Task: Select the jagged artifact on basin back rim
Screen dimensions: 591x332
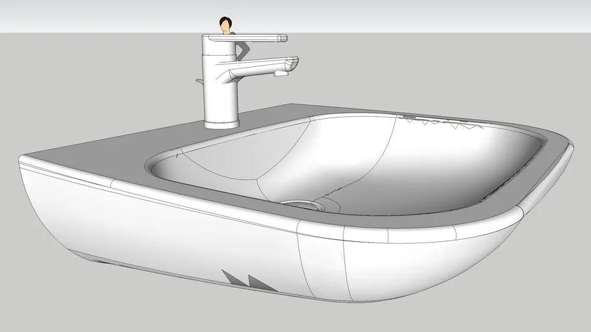Action: tap(442, 124)
